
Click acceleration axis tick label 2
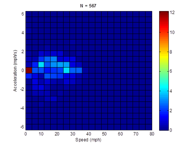[23, 51]
